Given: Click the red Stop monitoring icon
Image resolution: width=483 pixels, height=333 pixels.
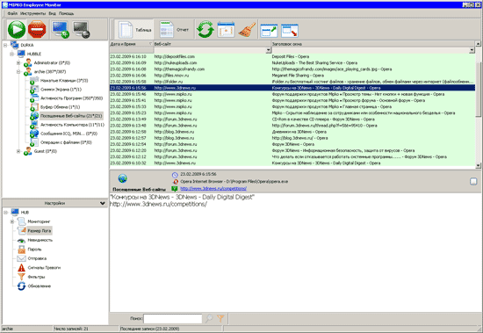Looking at the screenshot, I should 37,30.
